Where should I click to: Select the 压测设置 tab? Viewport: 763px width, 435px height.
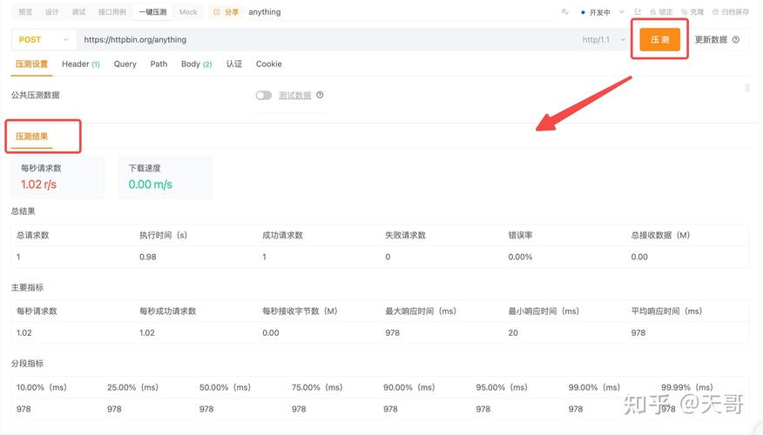click(x=31, y=64)
